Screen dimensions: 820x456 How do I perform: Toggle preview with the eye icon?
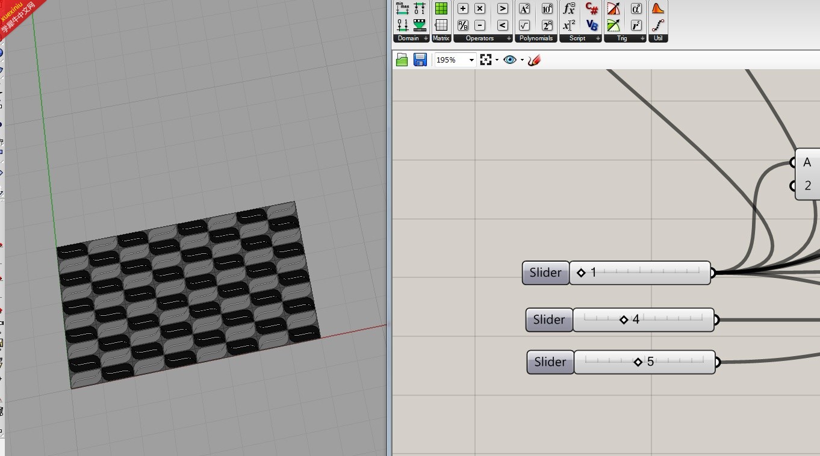click(510, 60)
